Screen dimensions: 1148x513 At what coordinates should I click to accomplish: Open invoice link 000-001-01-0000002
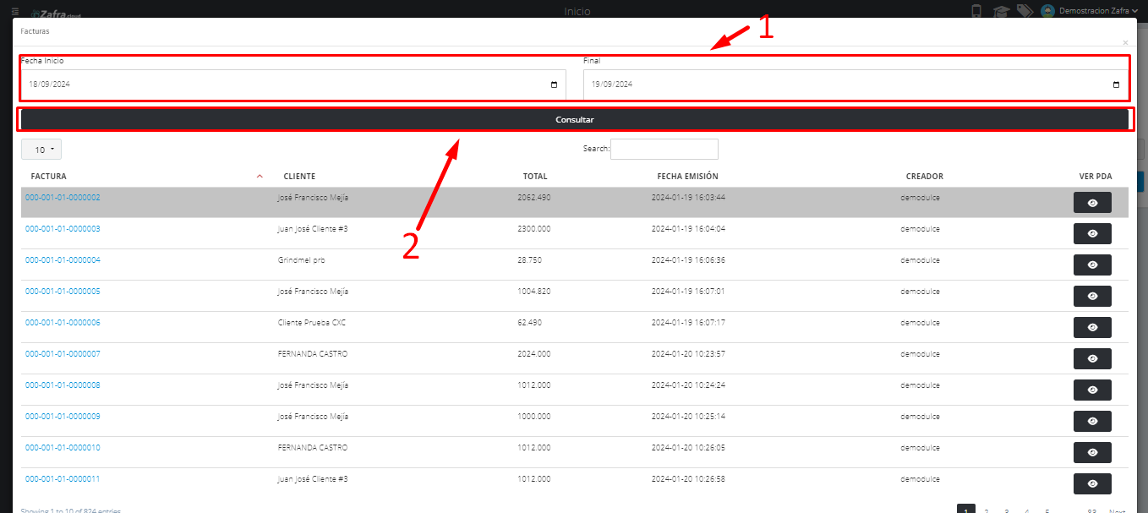tap(63, 197)
